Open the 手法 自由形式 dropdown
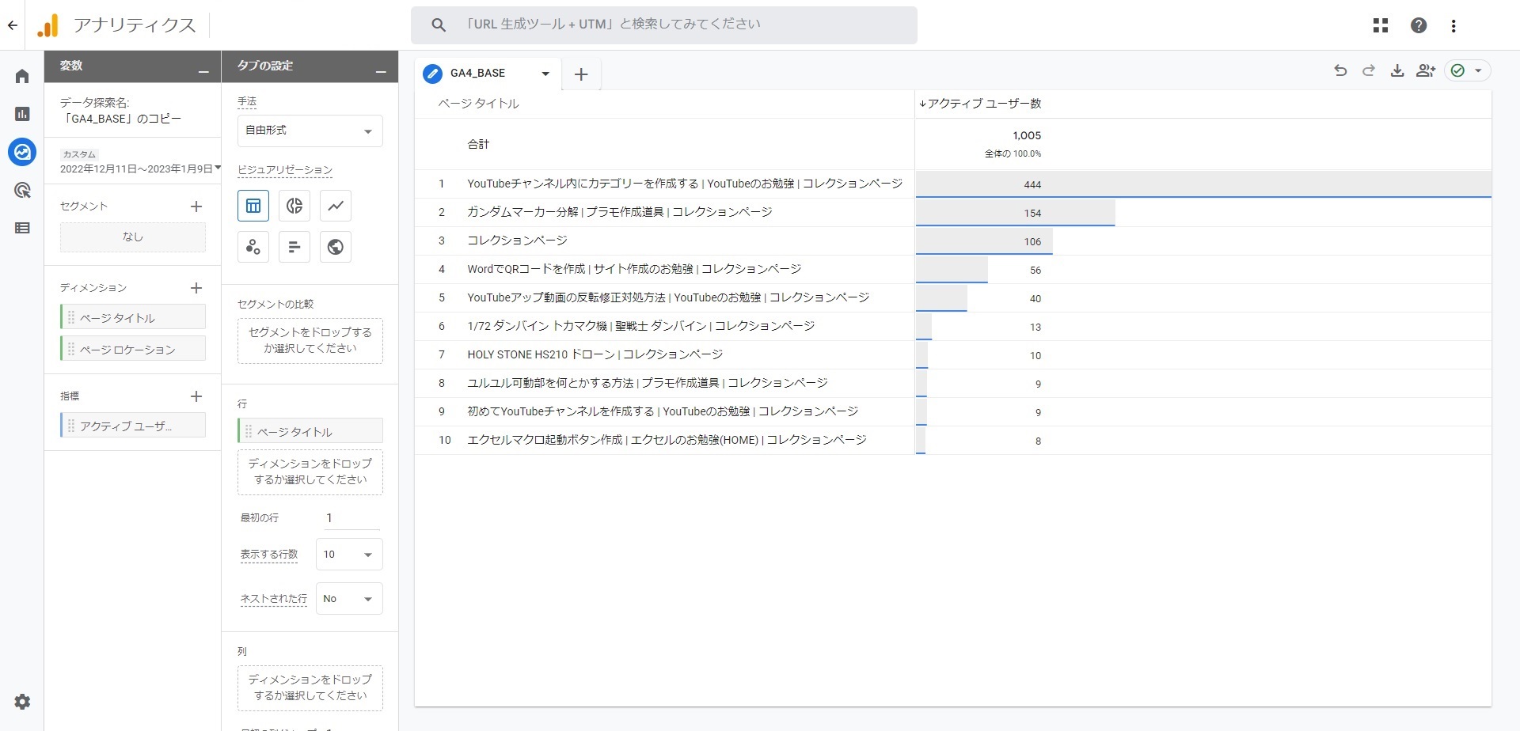This screenshot has height=731, width=1520. pos(310,131)
